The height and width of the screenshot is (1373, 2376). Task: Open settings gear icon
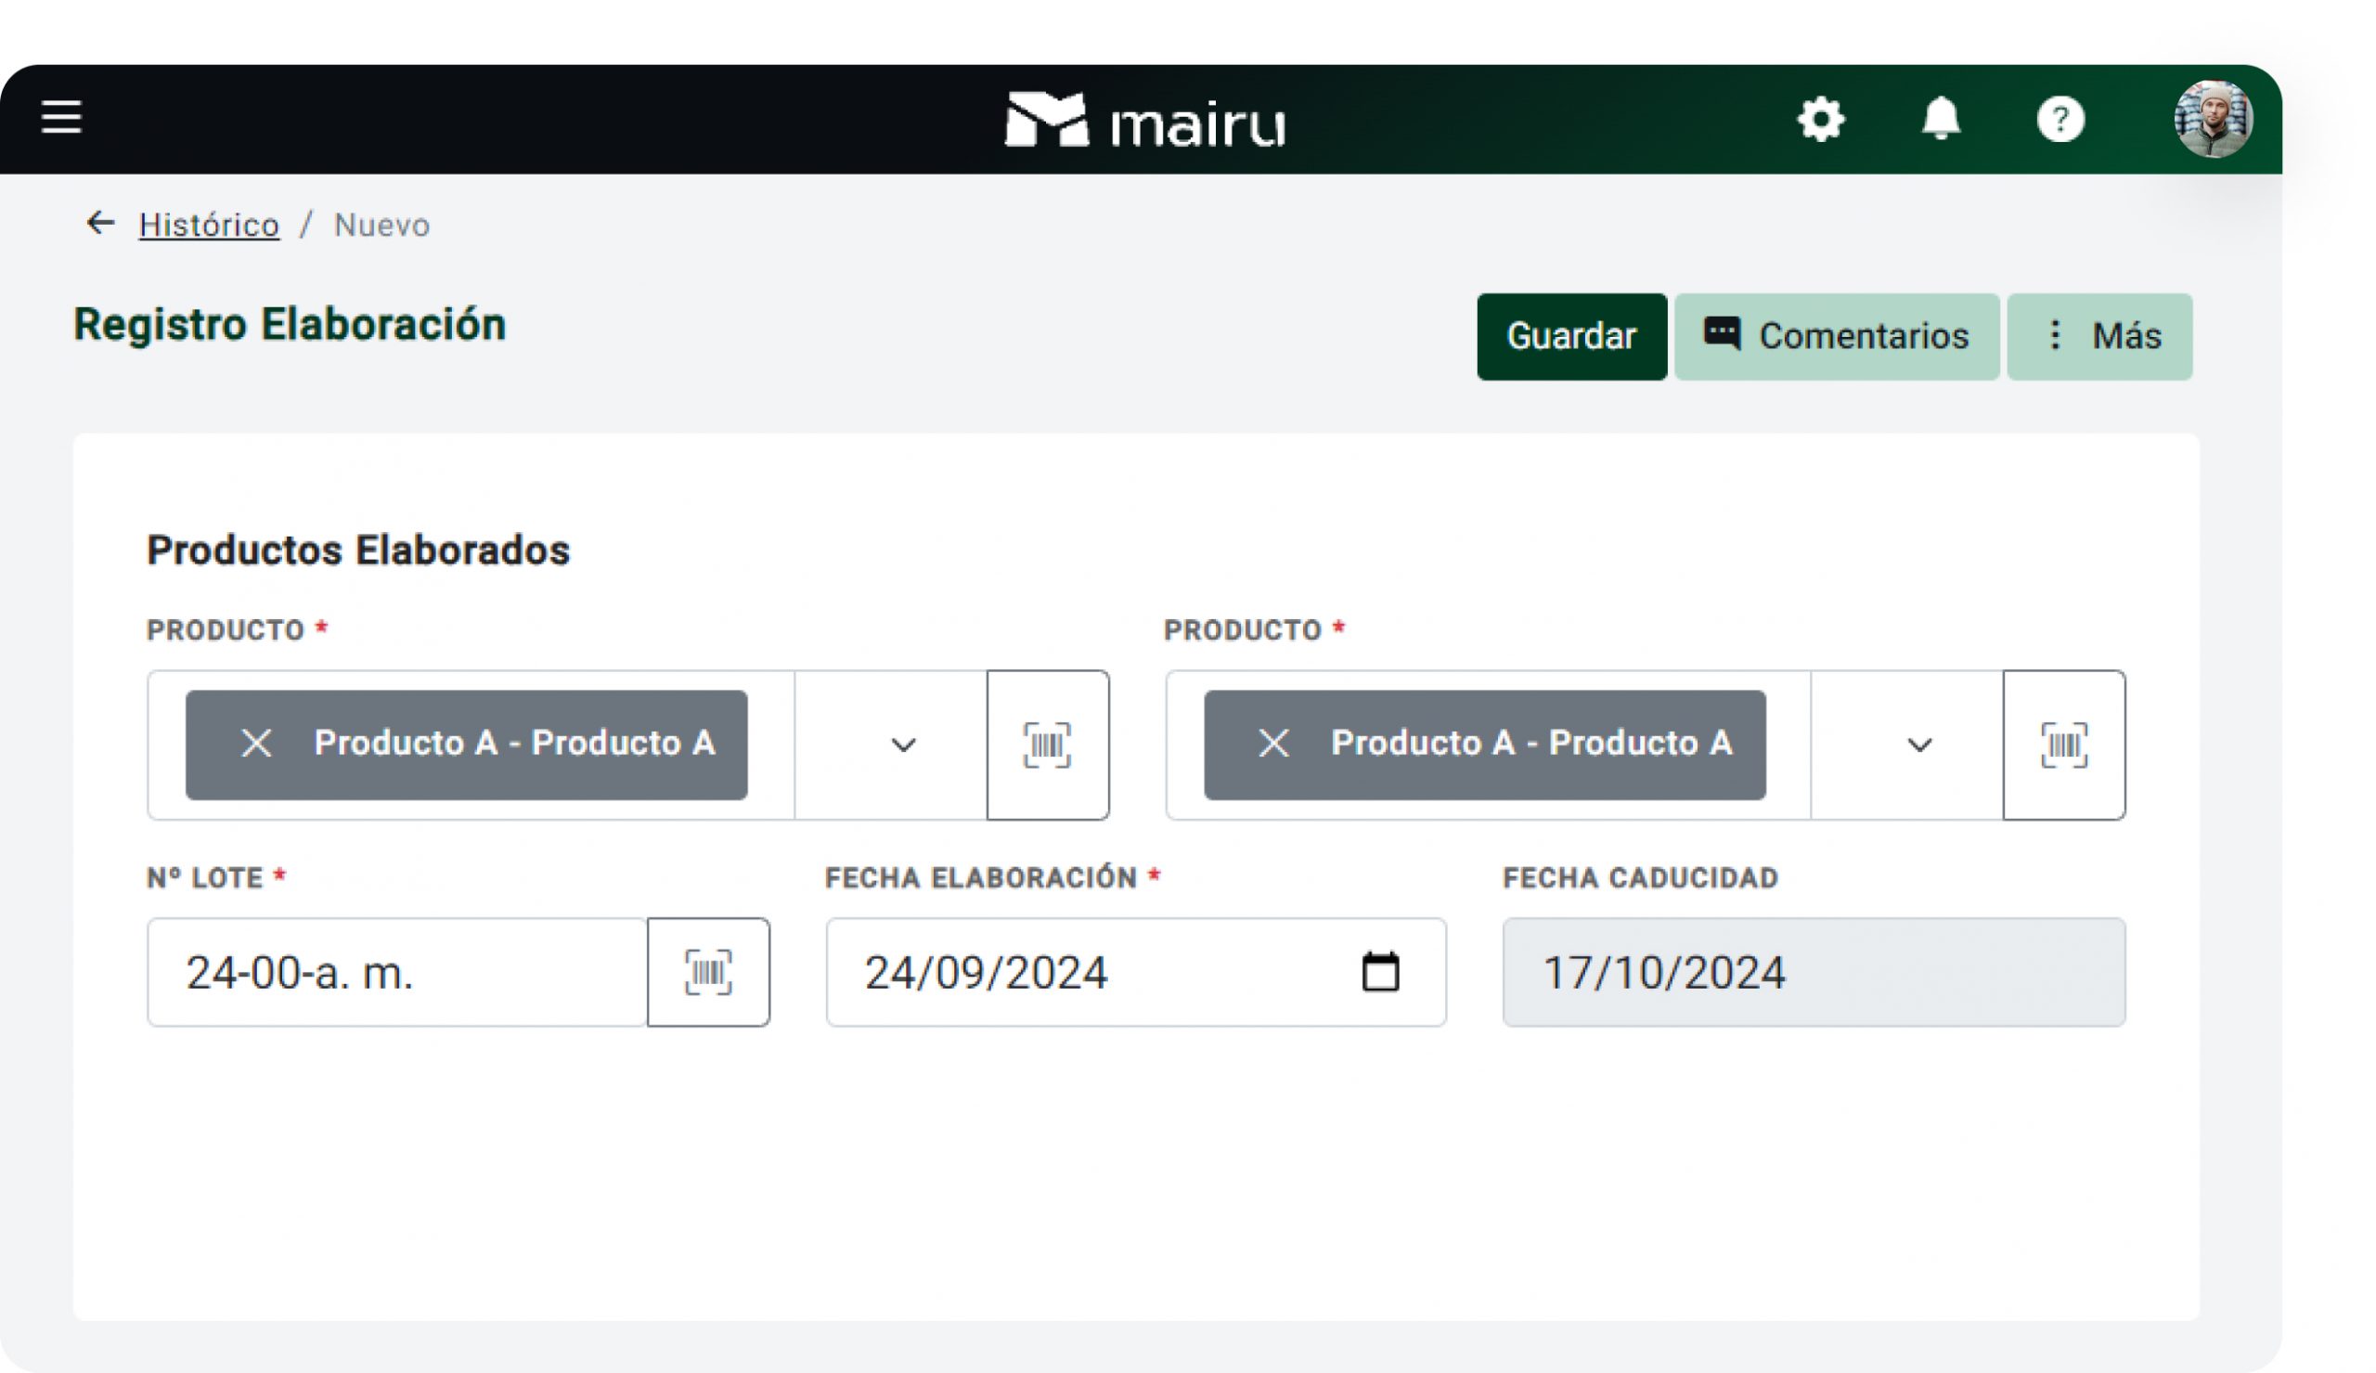point(1820,120)
